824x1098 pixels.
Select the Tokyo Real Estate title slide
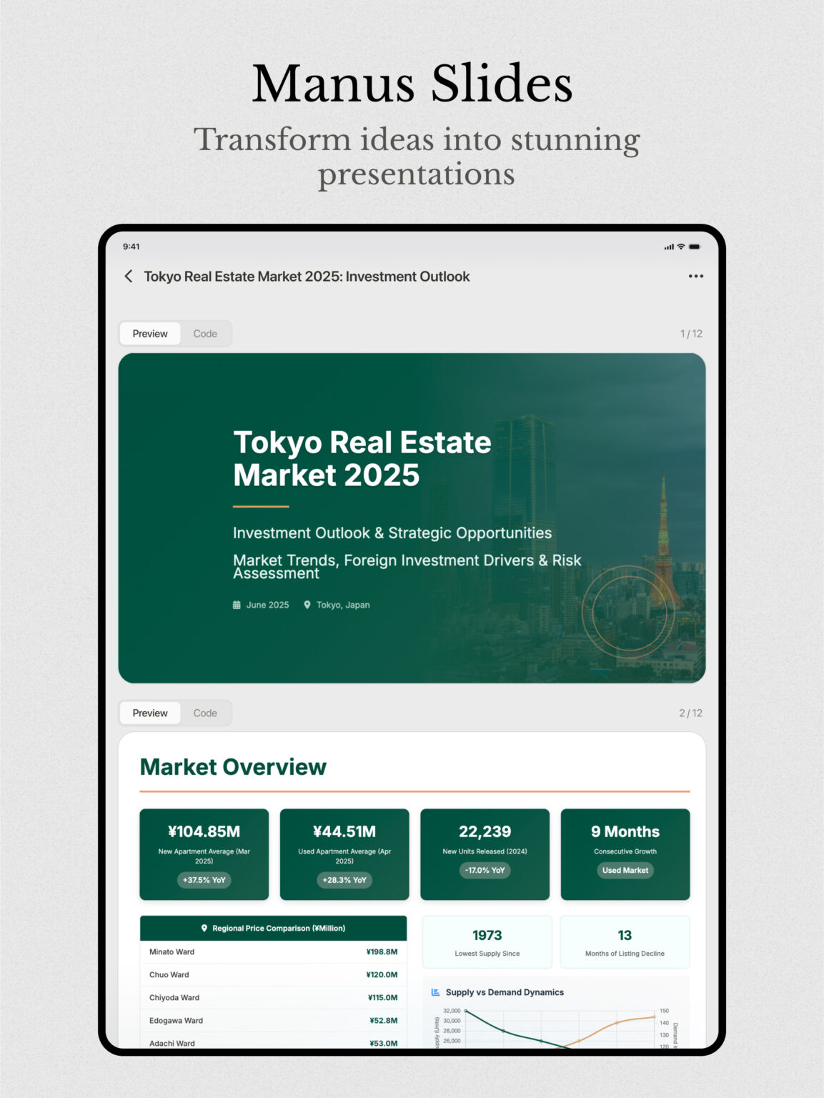pyautogui.click(x=412, y=518)
